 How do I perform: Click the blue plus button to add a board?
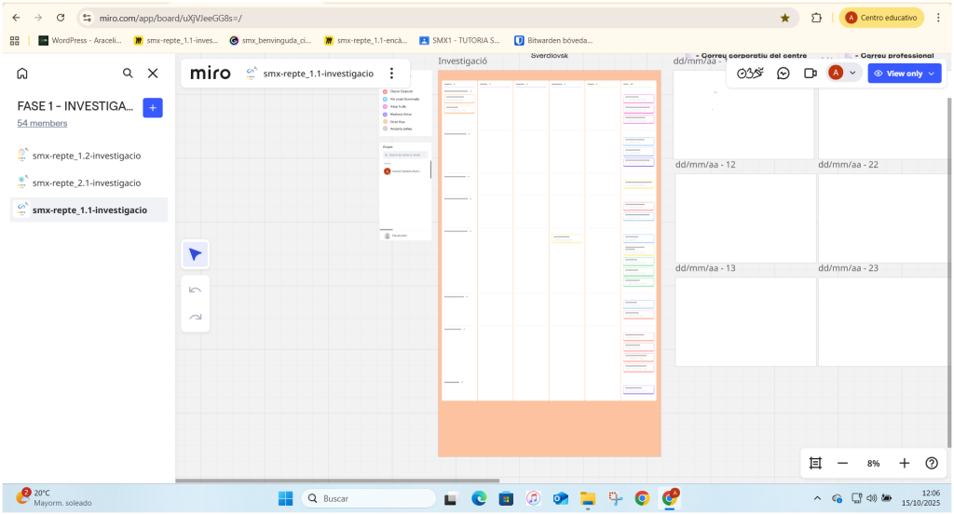tap(153, 107)
